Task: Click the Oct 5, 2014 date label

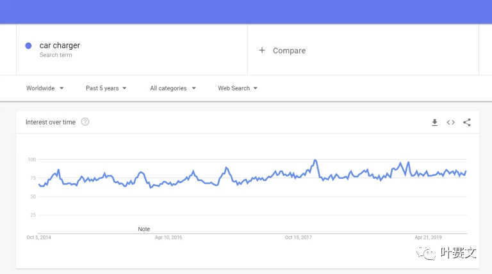Action: click(38, 238)
